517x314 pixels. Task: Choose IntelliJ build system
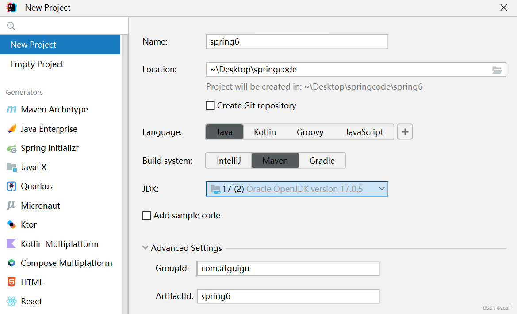229,161
